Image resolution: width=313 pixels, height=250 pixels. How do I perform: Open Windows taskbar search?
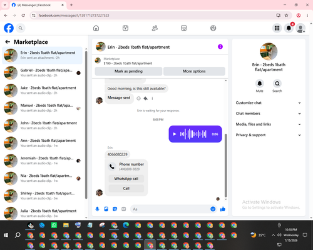coord(18,235)
